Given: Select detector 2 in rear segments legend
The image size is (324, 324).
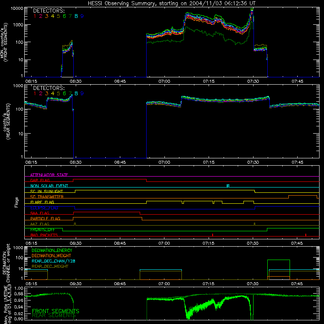Looking at the screenshot, I should coord(41,94).
